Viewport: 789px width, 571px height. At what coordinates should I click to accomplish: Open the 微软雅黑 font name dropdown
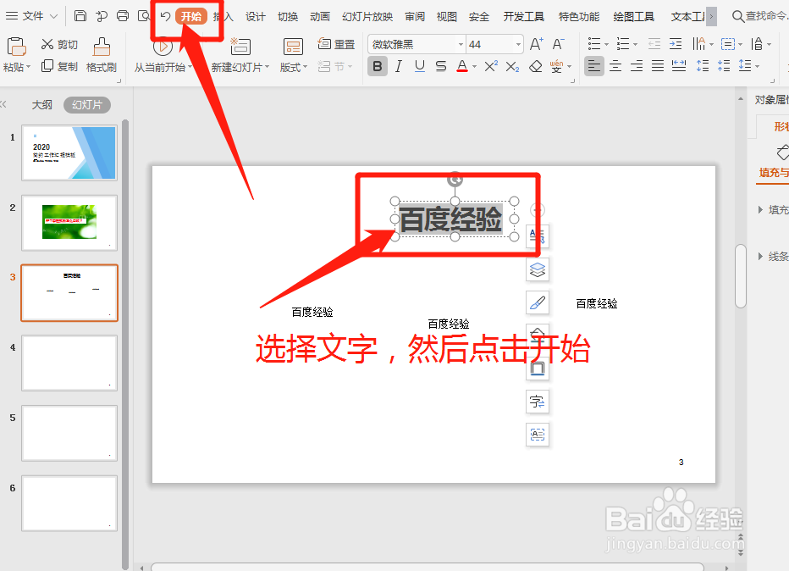pyautogui.click(x=461, y=44)
